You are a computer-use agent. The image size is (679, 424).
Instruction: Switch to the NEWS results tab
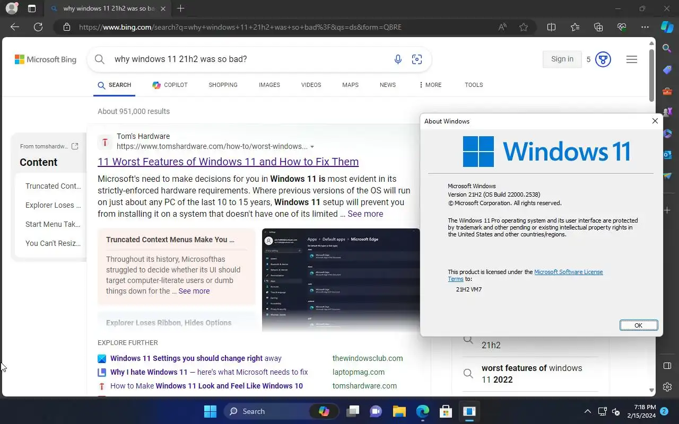pyautogui.click(x=388, y=85)
